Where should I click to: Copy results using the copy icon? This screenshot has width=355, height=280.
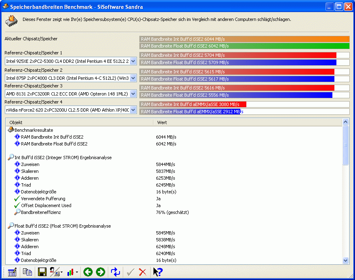click(x=27, y=272)
